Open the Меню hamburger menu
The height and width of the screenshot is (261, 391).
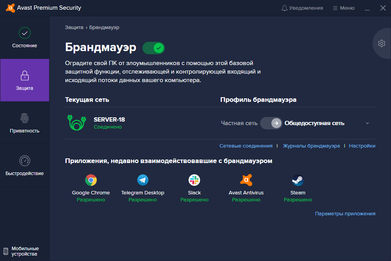[344, 8]
